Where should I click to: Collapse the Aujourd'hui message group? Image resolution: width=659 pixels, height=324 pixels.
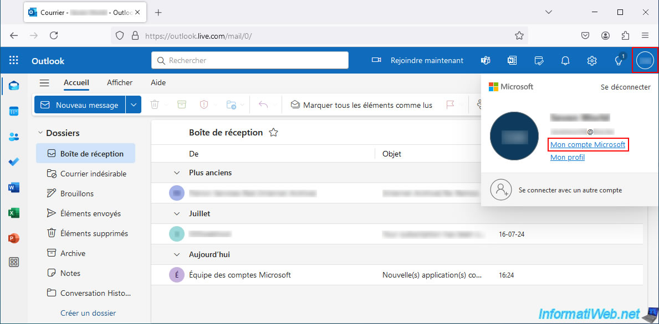click(177, 254)
